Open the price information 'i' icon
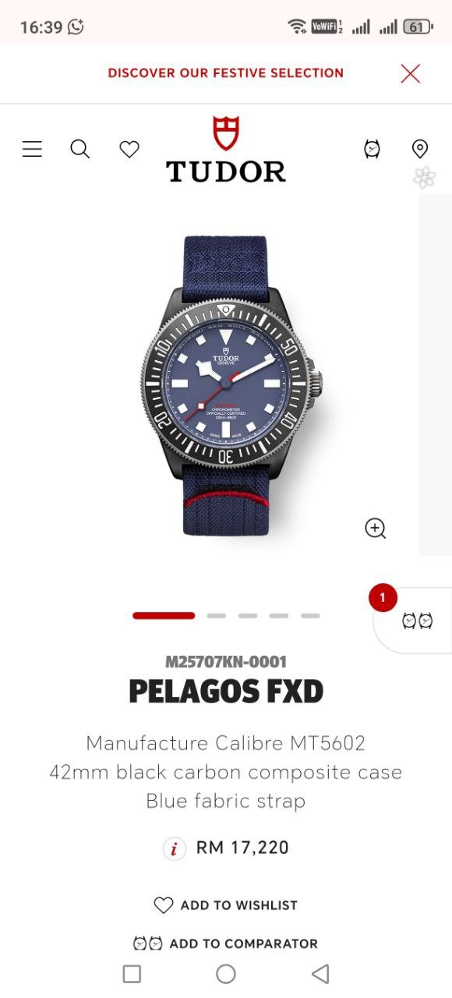 175,848
